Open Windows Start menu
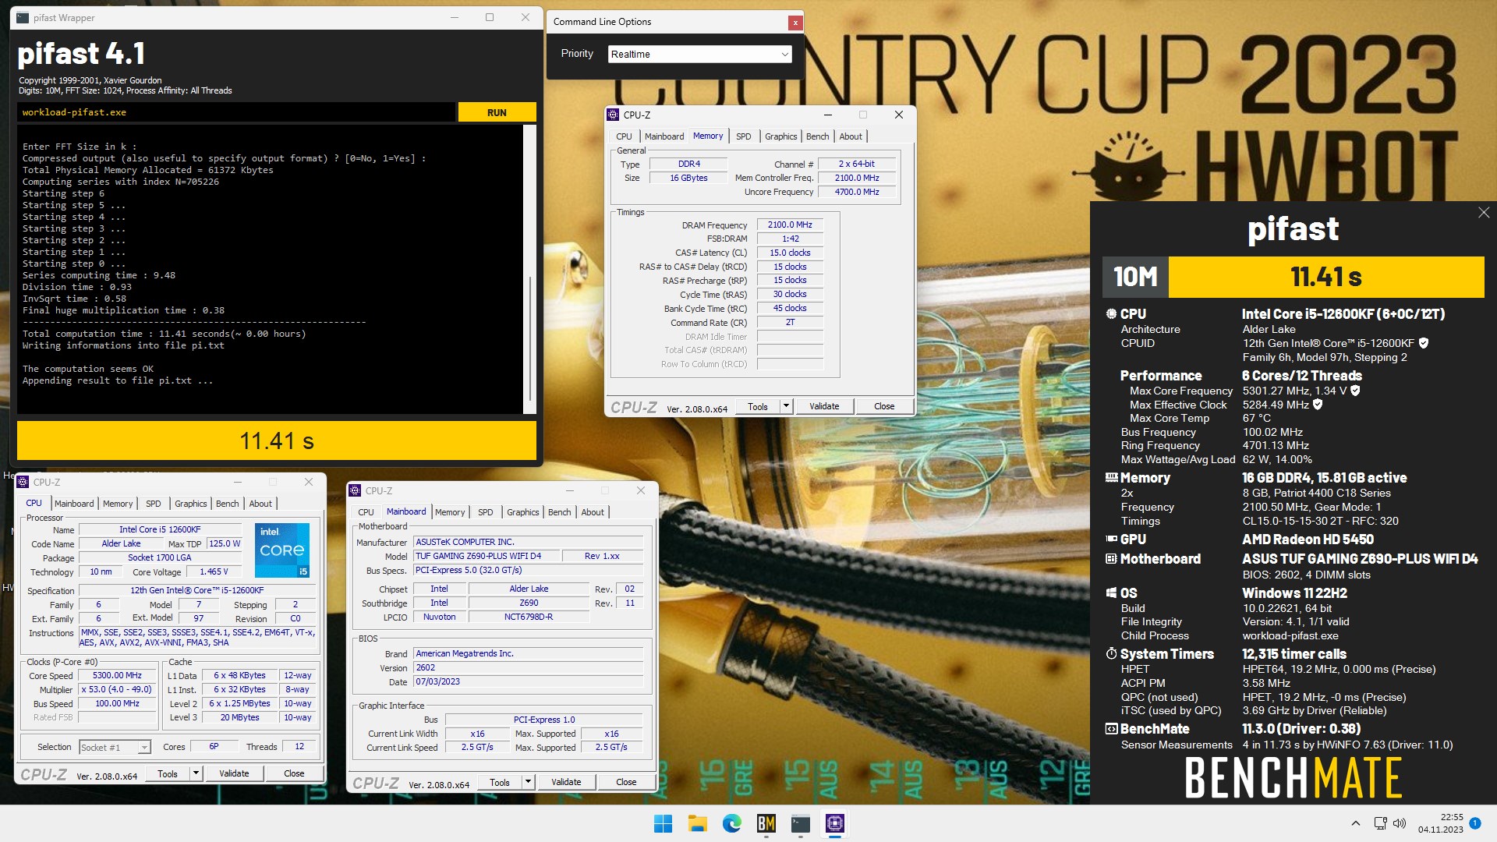The width and height of the screenshot is (1497, 842). (x=663, y=823)
